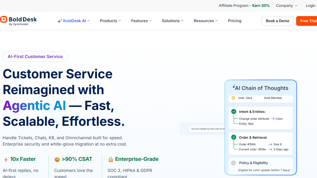Click the user avatar icon next to User: Sara

[233, 98]
